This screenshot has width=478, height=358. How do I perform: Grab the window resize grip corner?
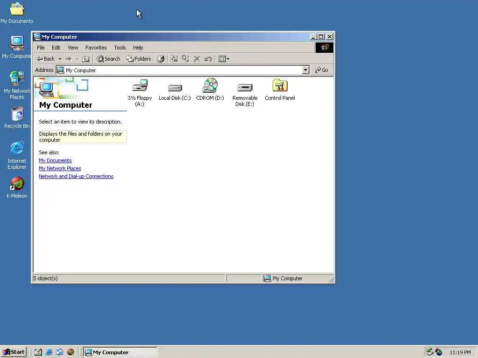pos(331,279)
